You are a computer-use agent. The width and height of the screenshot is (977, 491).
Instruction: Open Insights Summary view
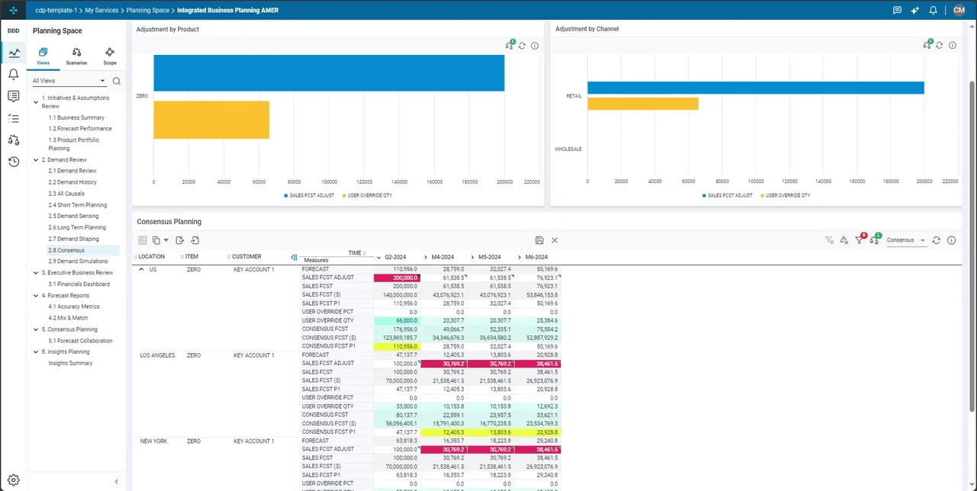click(x=70, y=364)
